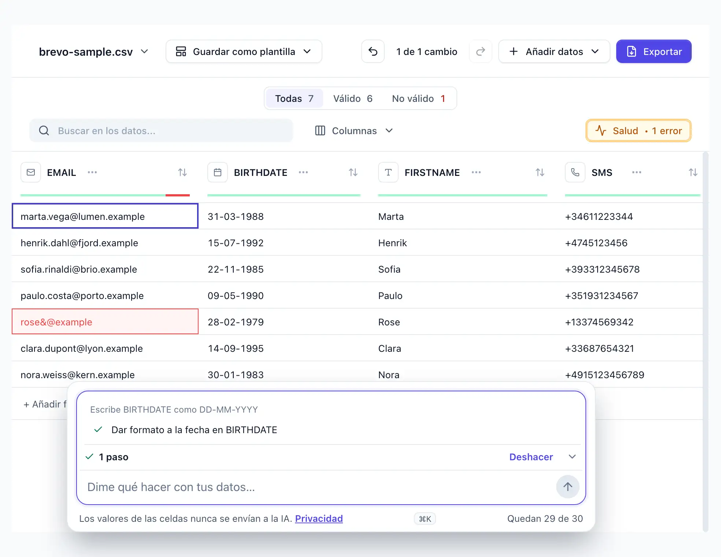Sort the SMS column

point(693,172)
